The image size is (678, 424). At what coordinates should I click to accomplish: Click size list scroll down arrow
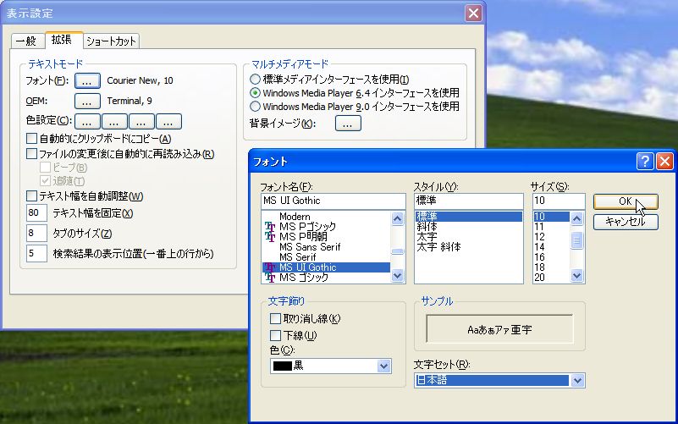576,275
